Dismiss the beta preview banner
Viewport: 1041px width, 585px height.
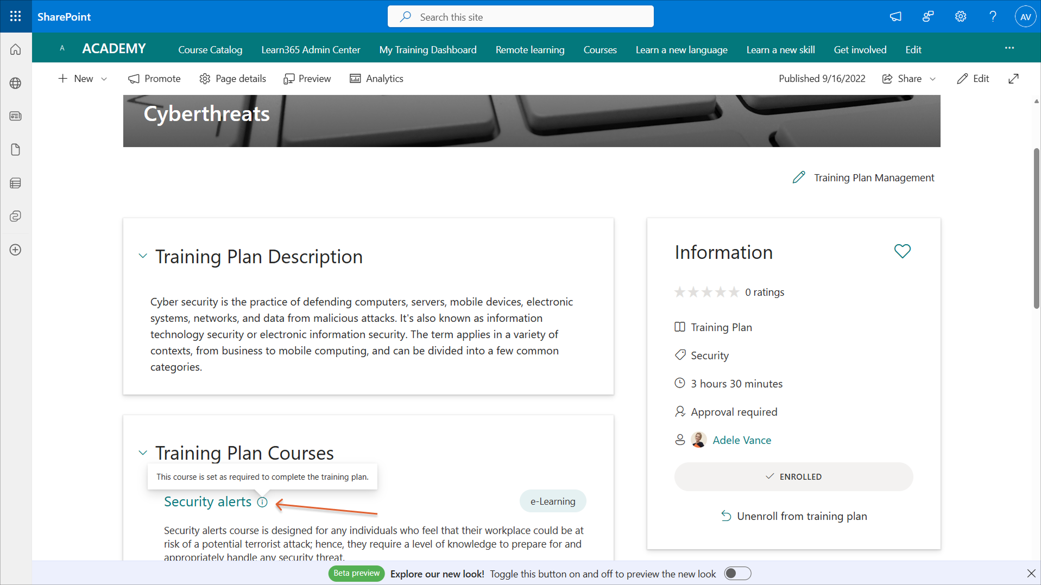click(x=1031, y=573)
